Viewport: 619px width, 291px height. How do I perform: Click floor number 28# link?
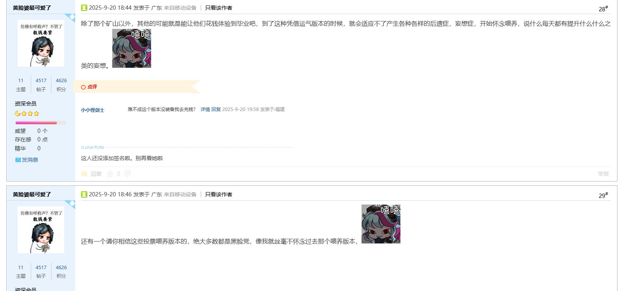603,9
